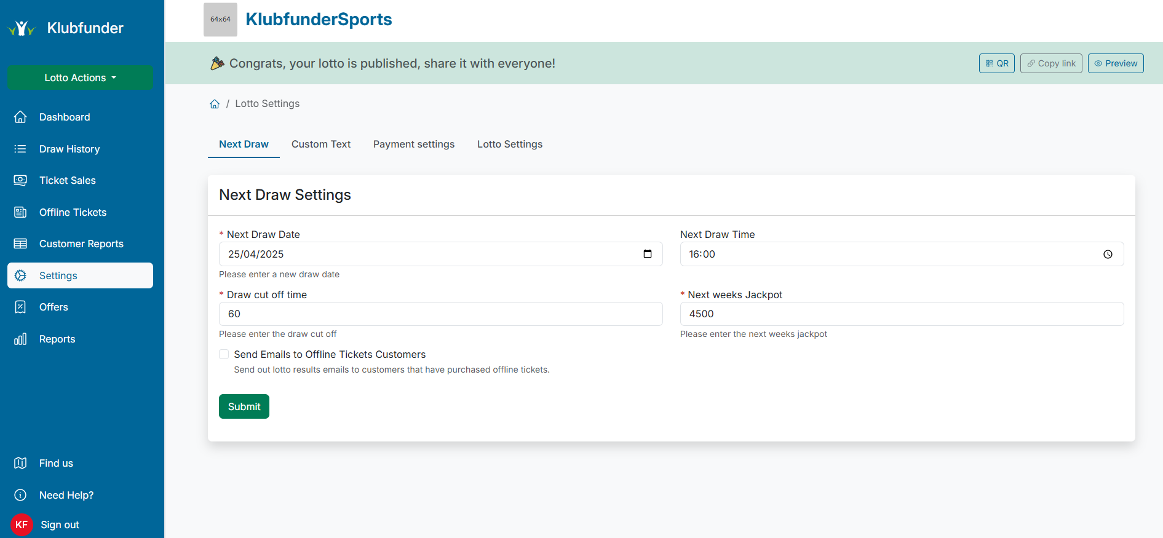Image resolution: width=1163 pixels, height=538 pixels.
Task: Open the Ticket Sales page
Action: tap(67, 180)
